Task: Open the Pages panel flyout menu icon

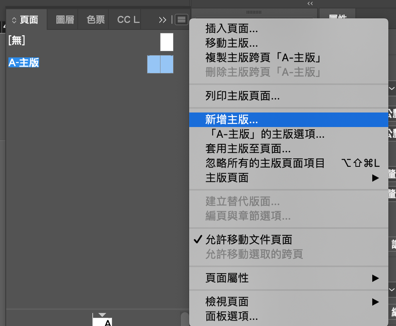Action: pyautogui.click(x=182, y=20)
